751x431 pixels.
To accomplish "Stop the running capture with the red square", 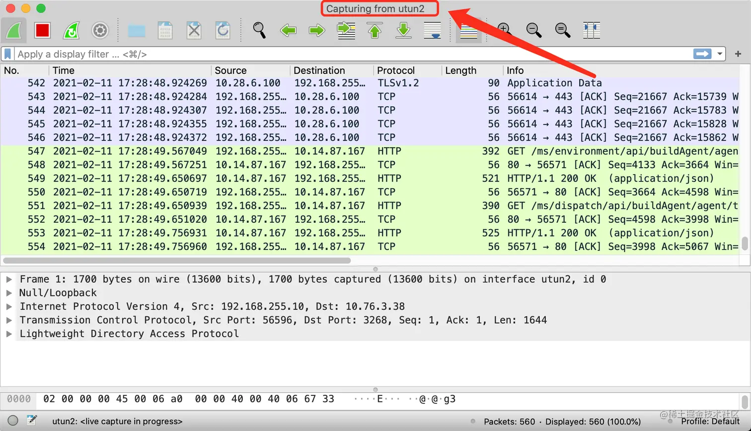I will [42, 30].
